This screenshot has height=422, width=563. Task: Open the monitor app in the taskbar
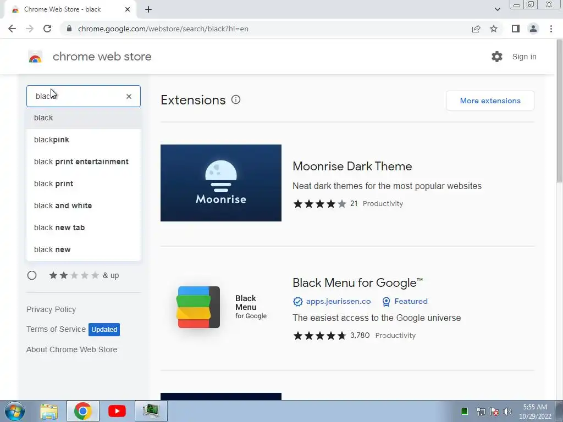[x=151, y=411]
